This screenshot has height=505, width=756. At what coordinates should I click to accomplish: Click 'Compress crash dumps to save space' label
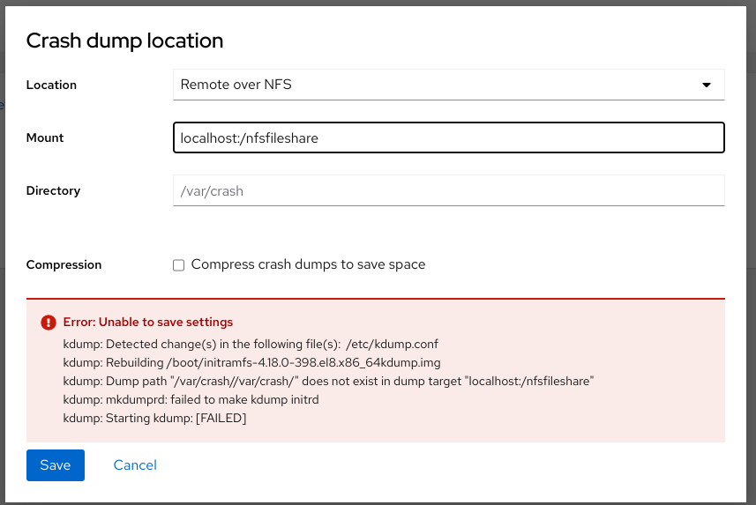[x=308, y=264]
